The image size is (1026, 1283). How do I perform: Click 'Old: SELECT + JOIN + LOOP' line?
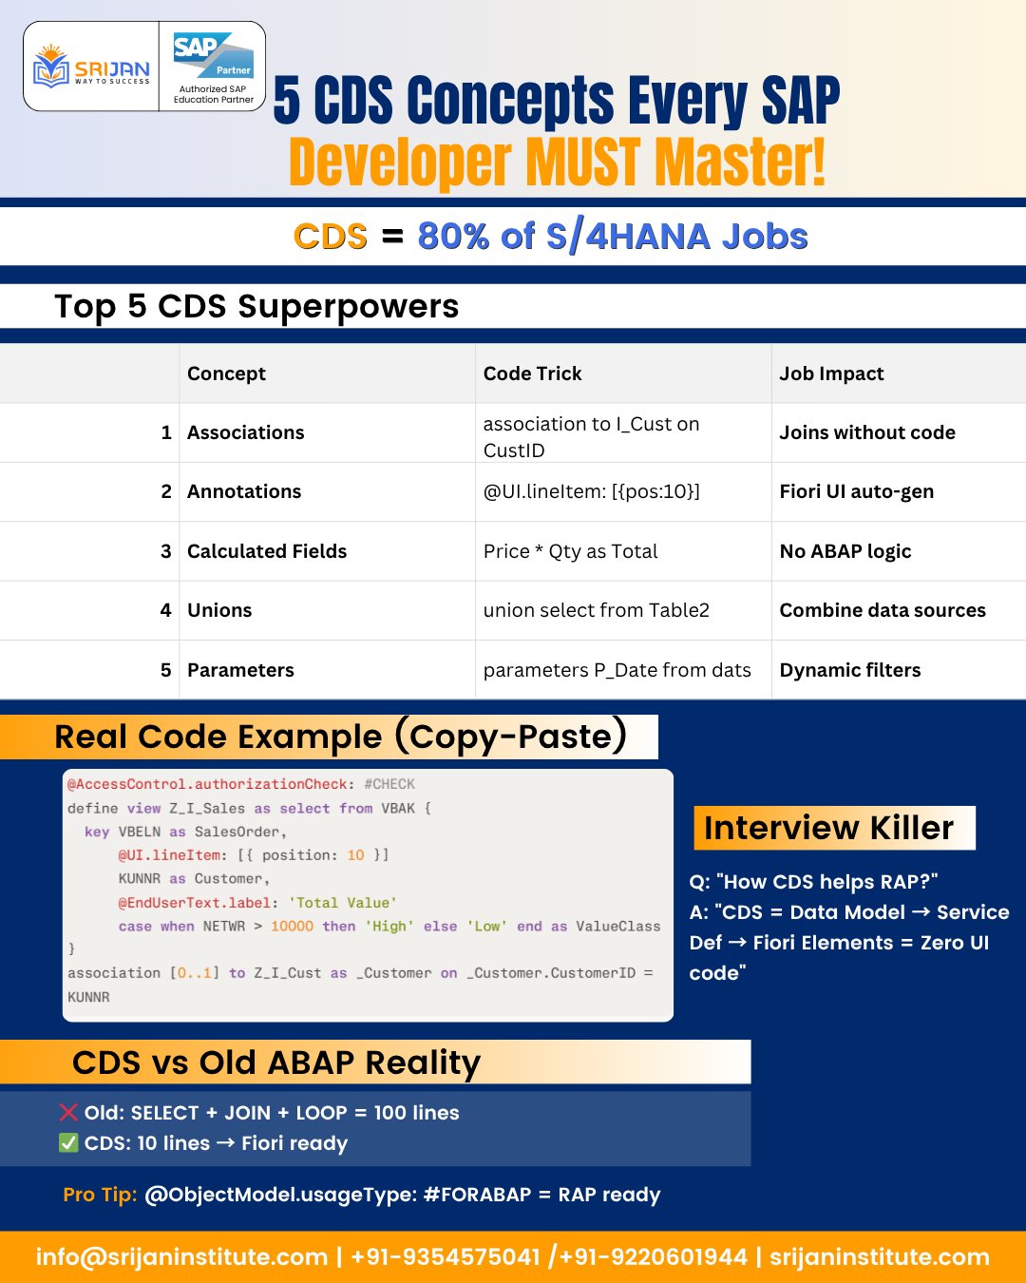(272, 1113)
